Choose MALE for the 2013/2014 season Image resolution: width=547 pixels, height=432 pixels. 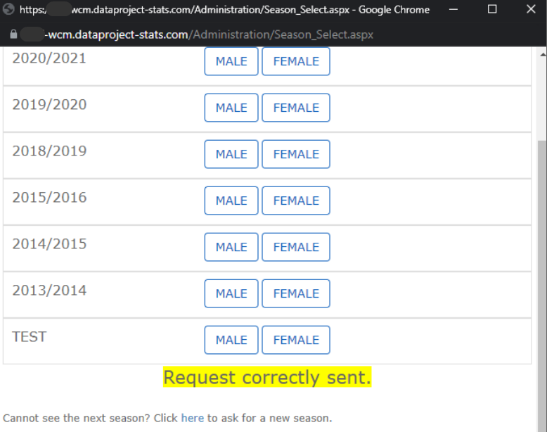[231, 293]
